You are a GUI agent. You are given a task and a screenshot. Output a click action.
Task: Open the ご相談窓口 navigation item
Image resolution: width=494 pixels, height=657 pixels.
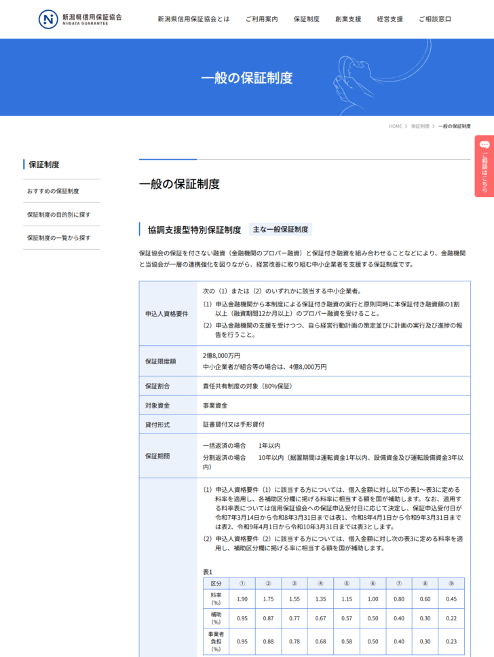pyautogui.click(x=435, y=19)
